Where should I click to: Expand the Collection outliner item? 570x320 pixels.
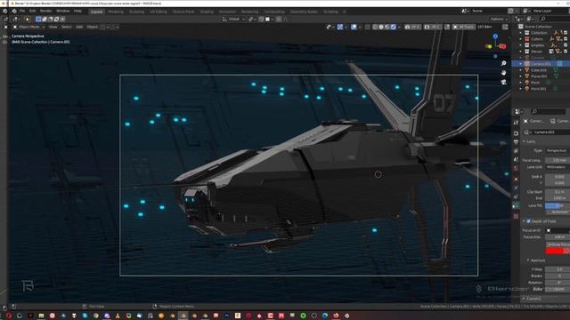[x=520, y=33]
